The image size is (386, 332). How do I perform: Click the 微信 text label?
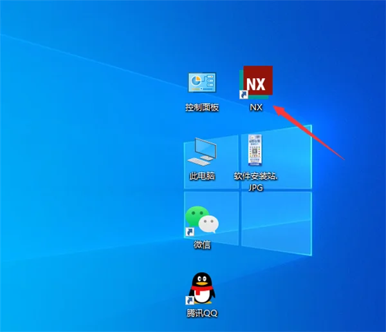[x=202, y=245]
